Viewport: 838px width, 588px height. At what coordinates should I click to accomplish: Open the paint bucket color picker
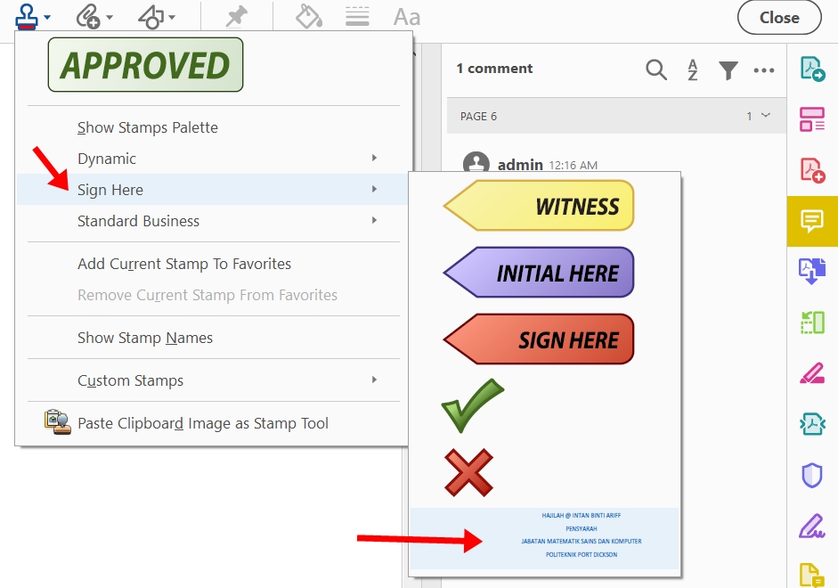tap(308, 17)
